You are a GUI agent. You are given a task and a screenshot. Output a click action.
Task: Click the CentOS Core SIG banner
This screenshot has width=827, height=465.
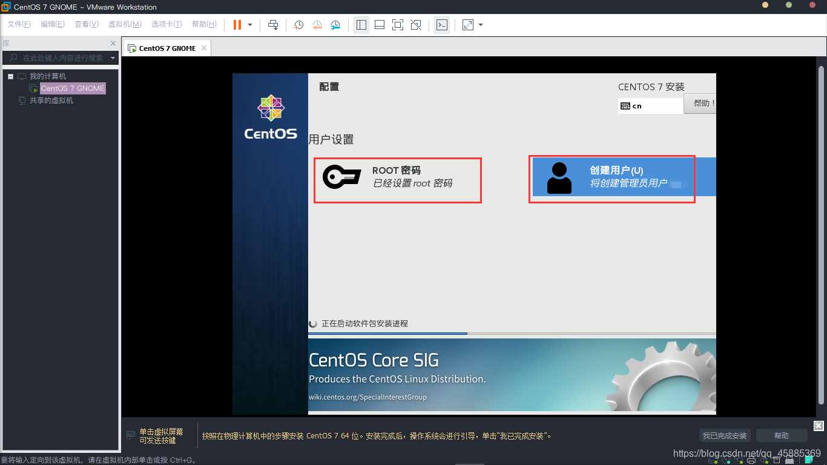(512, 375)
